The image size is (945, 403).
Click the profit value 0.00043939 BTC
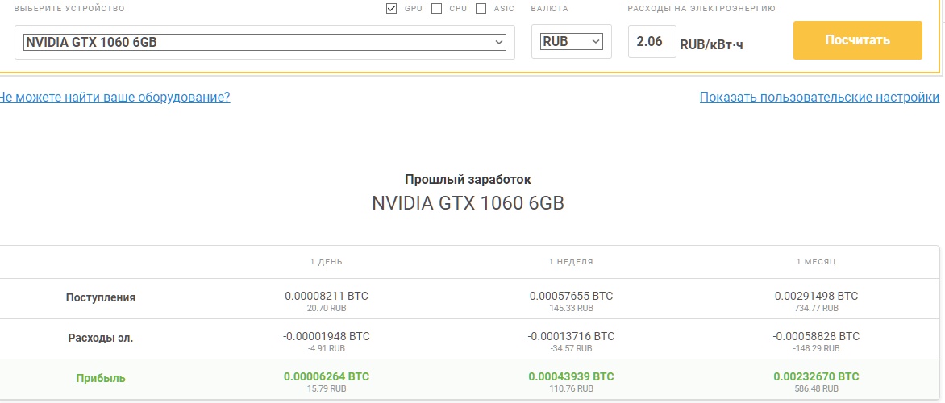[571, 376]
